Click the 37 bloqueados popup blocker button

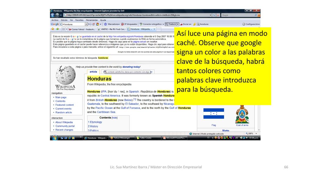point(129,24)
